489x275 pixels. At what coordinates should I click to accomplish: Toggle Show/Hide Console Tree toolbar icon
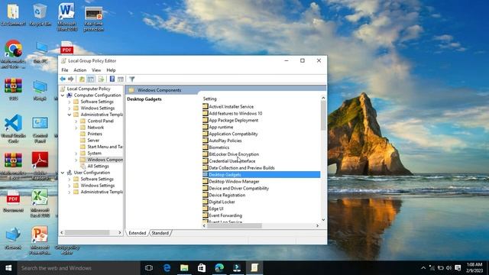tap(91, 79)
